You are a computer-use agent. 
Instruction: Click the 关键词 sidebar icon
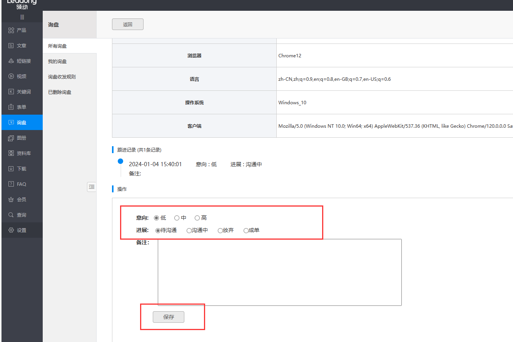(11, 92)
